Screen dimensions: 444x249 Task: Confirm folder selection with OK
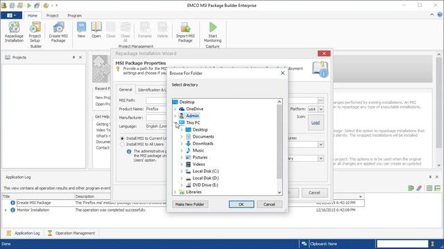[x=241, y=205]
